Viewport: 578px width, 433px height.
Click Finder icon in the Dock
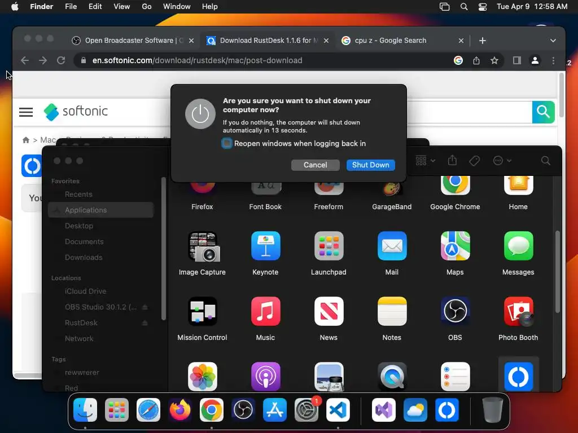coord(85,410)
